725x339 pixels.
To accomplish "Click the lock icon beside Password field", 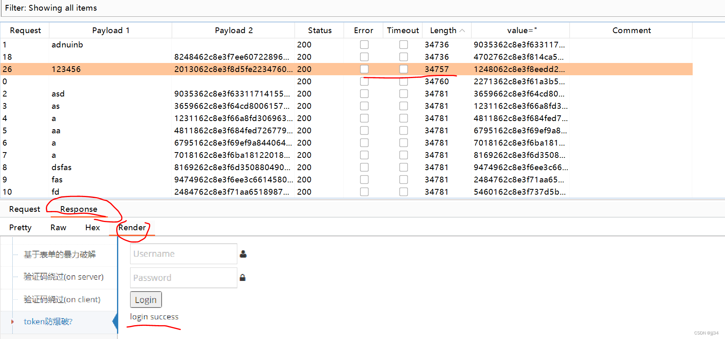I will pos(243,278).
